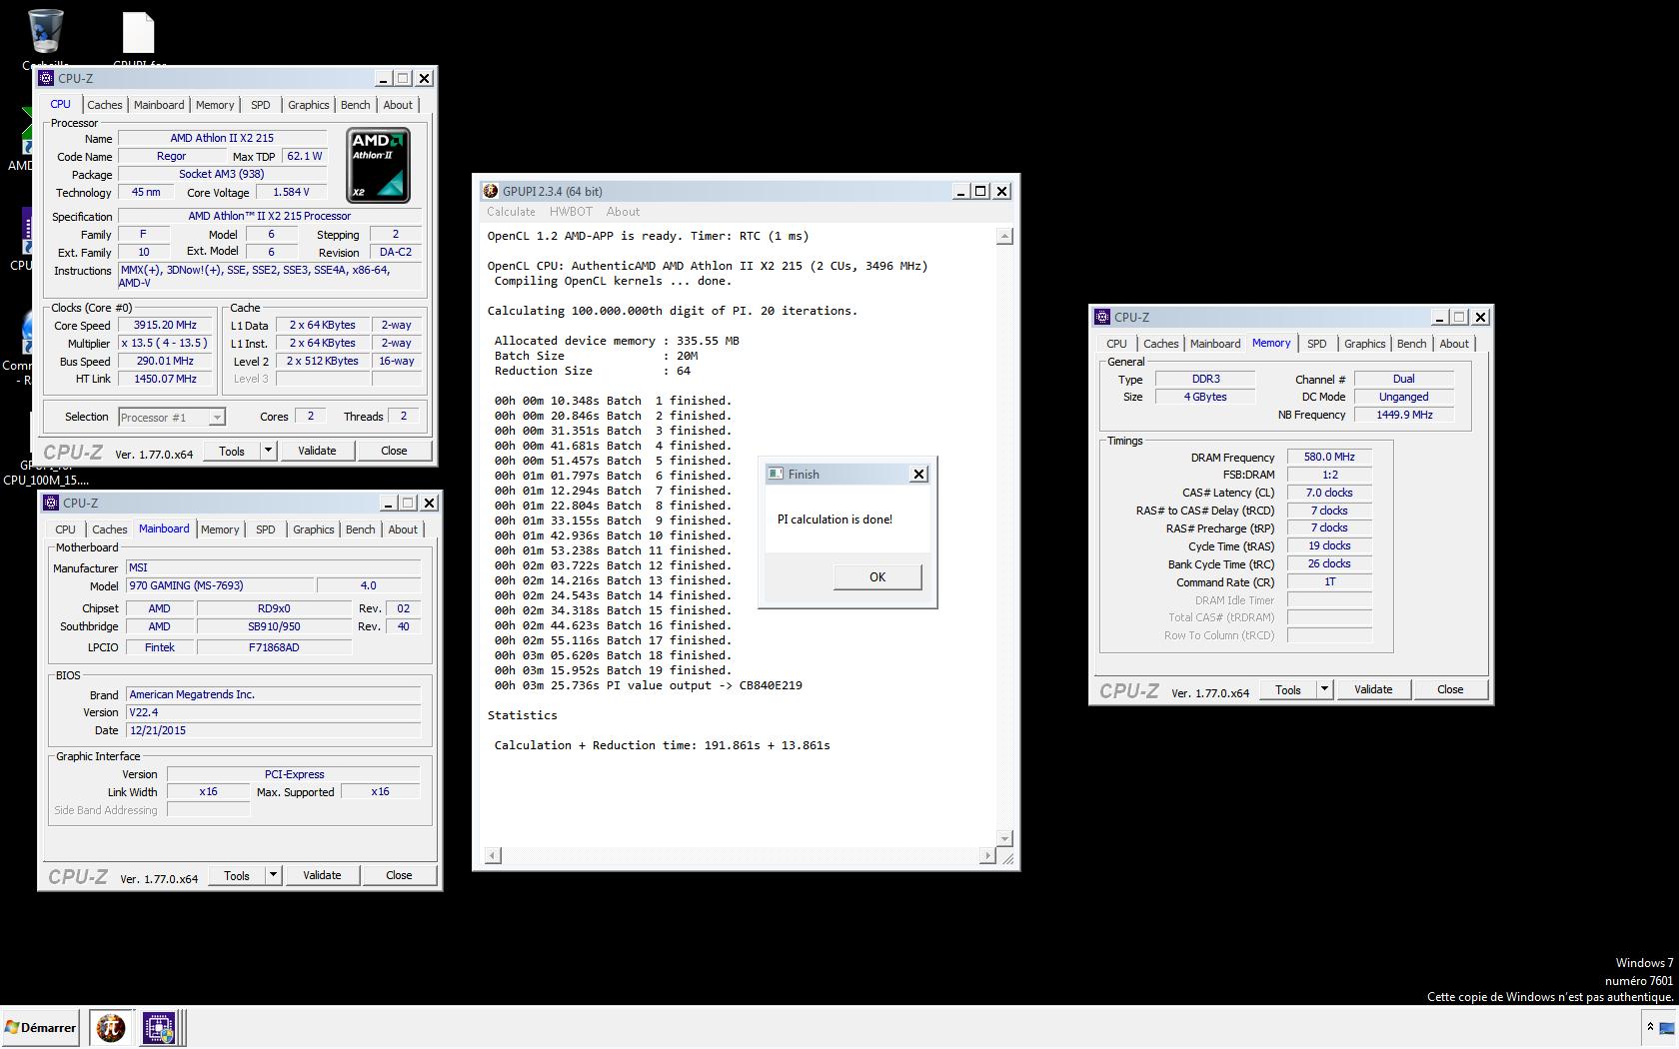Click the mainboard model 970 GAMING (MS-7693)
Image resolution: width=1679 pixels, height=1049 pixels.
tap(221, 585)
